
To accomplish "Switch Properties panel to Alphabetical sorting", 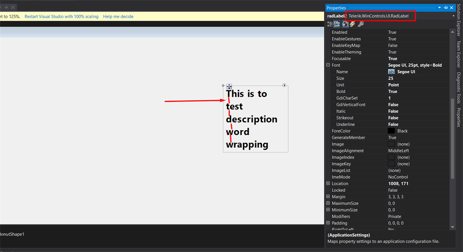I will (337, 24).
